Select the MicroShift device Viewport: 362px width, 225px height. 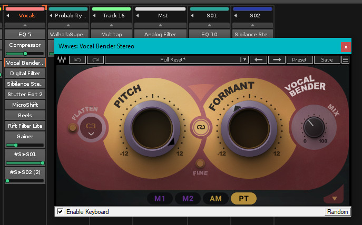coord(25,105)
